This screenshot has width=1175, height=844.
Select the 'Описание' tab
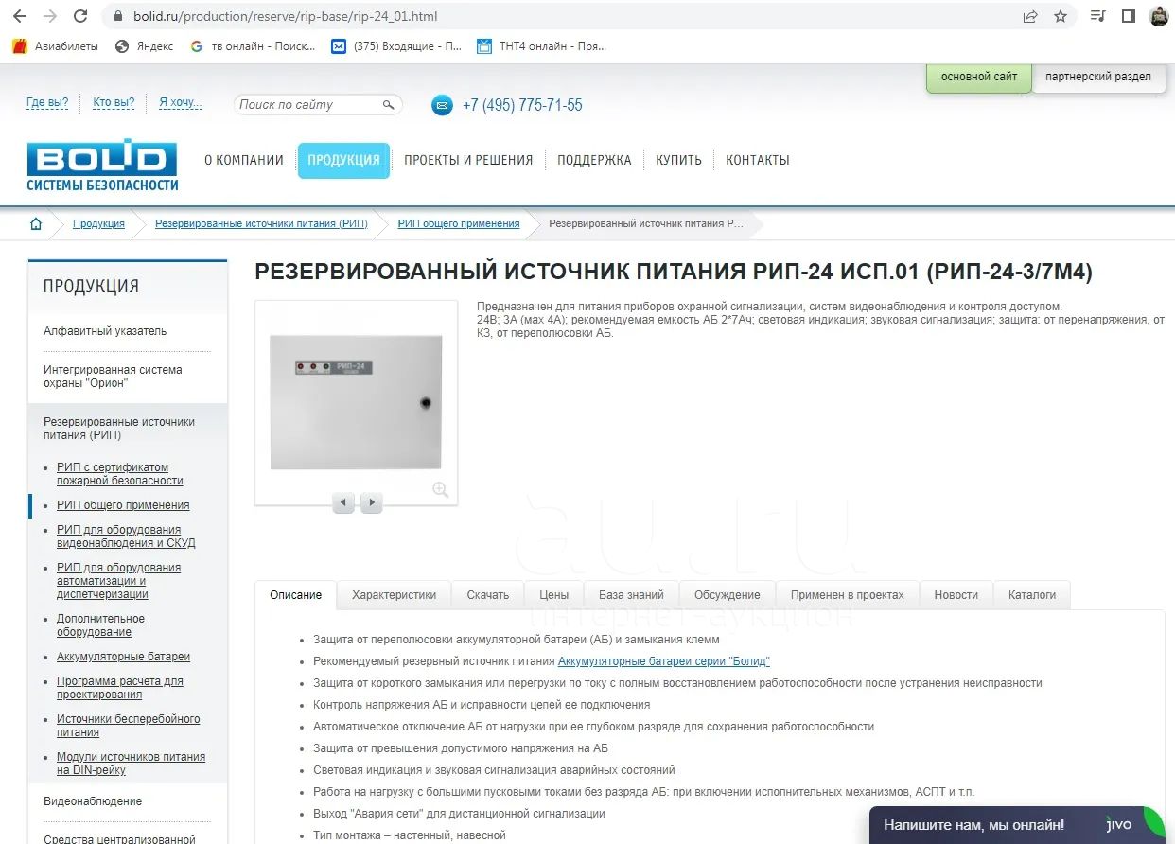(x=296, y=595)
